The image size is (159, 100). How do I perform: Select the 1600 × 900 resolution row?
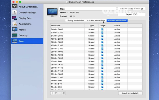[x=96, y=81]
